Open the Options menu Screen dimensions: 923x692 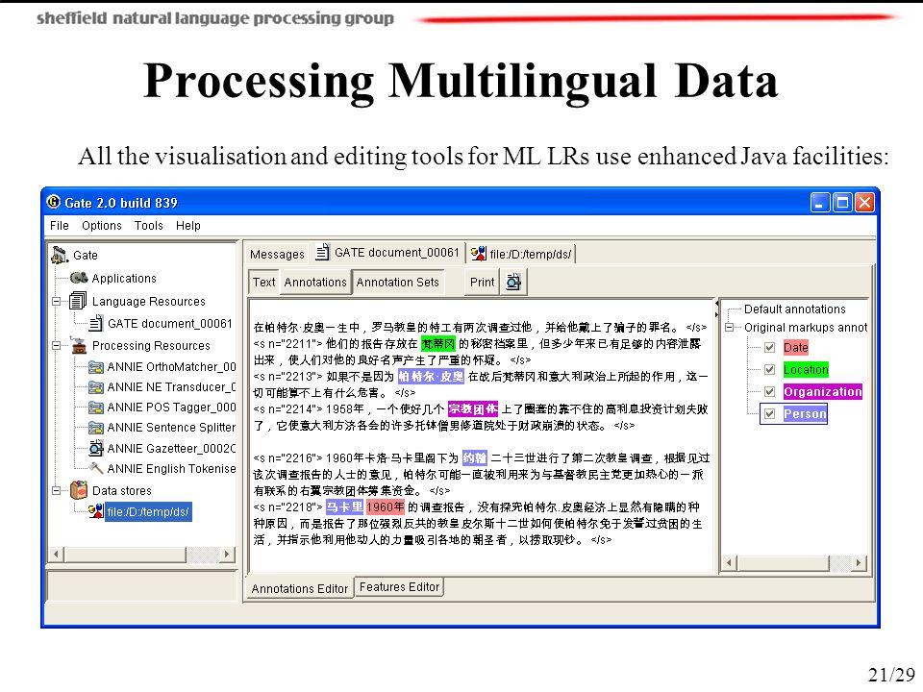(x=102, y=225)
